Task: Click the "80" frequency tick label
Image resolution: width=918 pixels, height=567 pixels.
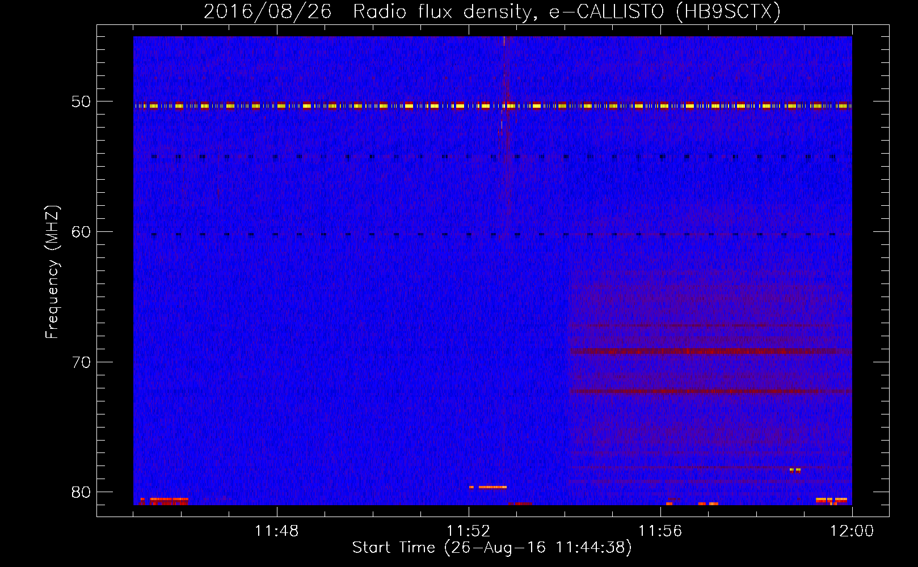Action: click(x=81, y=492)
